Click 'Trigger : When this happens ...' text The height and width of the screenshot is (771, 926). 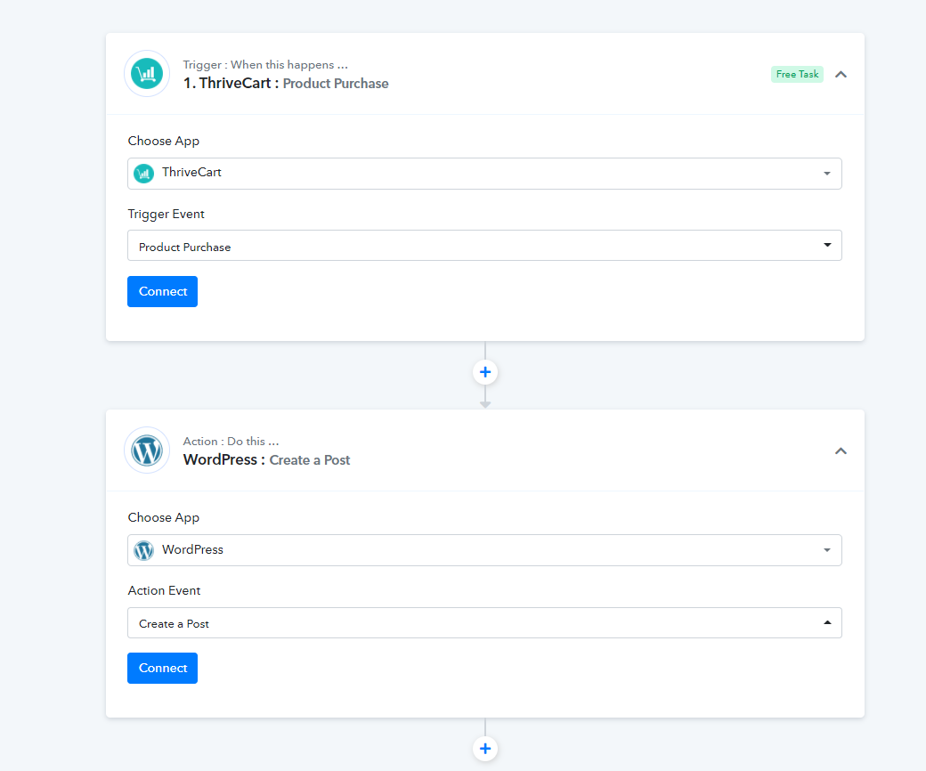pyautogui.click(x=265, y=64)
